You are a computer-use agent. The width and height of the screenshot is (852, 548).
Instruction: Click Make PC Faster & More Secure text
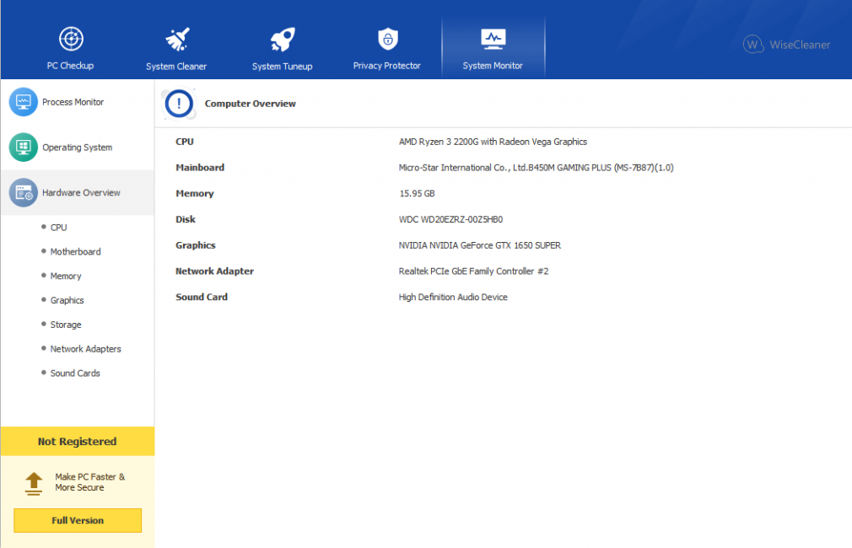pos(89,482)
